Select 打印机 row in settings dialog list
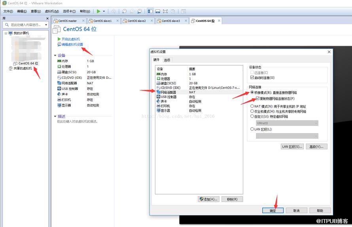The width and height of the screenshot is (352, 227). pyautogui.click(x=199, y=106)
